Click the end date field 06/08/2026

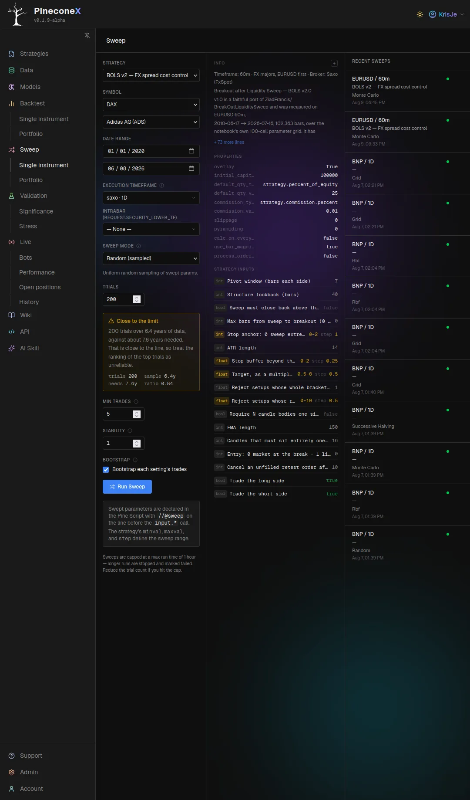(151, 169)
